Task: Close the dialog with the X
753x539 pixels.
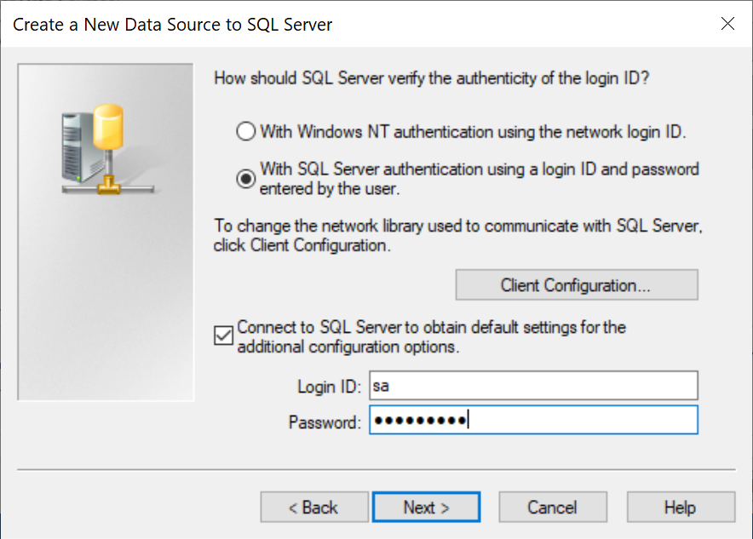Action: click(727, 24)
